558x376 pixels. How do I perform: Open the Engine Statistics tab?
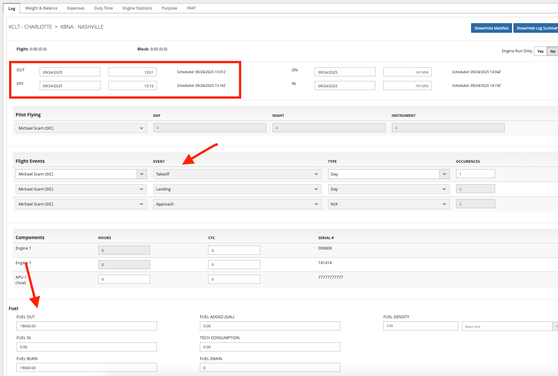click(x=137, y=8)
